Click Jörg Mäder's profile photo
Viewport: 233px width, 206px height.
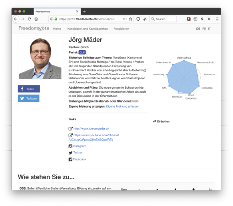point(40,58)
